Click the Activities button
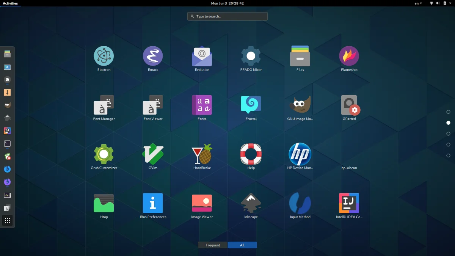Image resolution: width=455 pixels, height=256 pixels. point(10,3)
